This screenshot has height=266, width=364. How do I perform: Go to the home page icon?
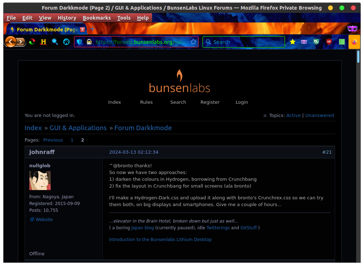(x=66, y=42)
